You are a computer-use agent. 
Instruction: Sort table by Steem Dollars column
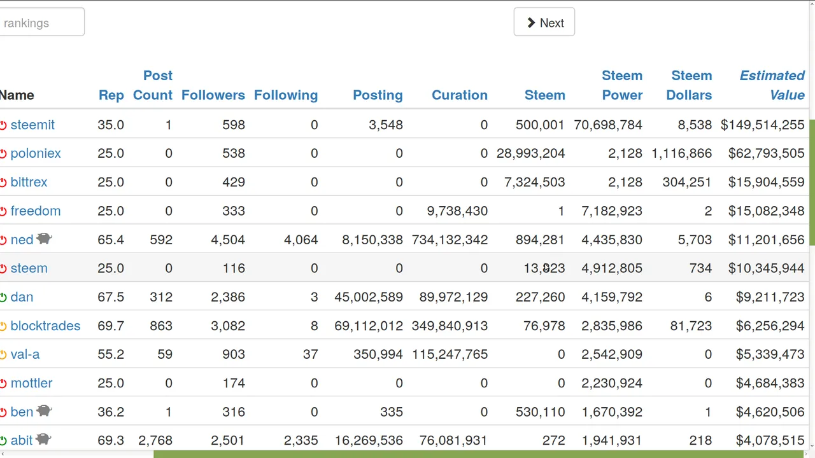point(689,85)
